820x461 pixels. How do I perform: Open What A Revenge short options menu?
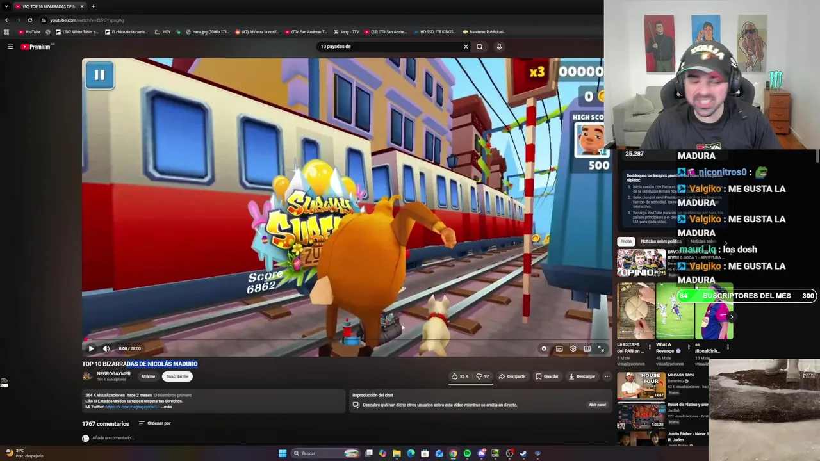coord(689,347)
